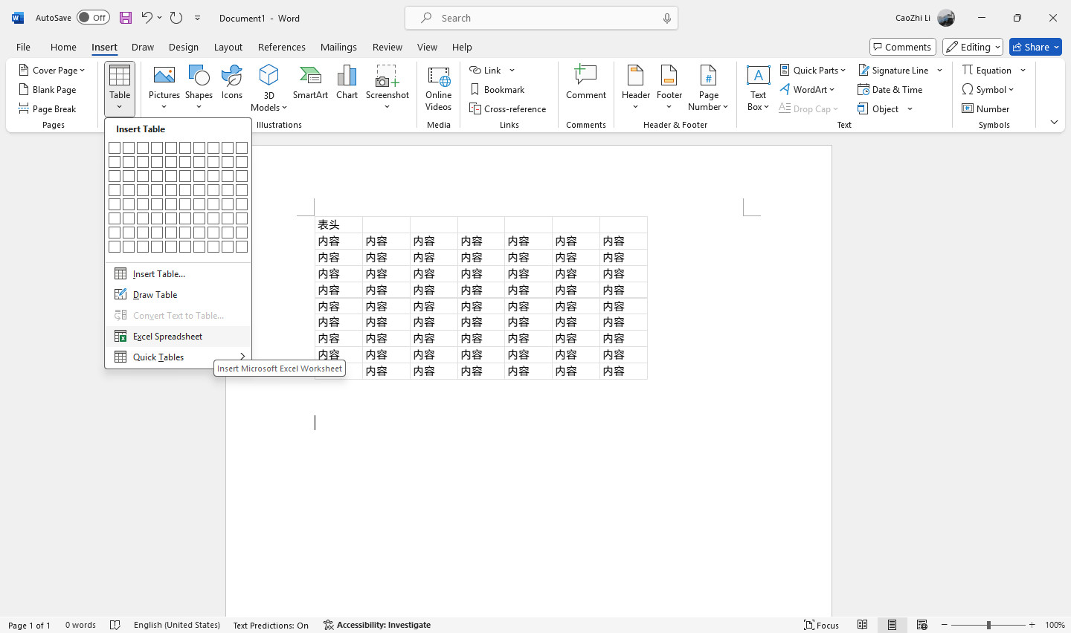
Task: Click Accessibility: Investigate status
Action: pyautogui.click(x=377, y=625)
